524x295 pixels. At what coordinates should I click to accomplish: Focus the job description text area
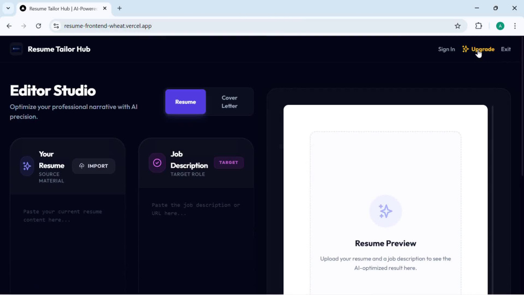196,241
